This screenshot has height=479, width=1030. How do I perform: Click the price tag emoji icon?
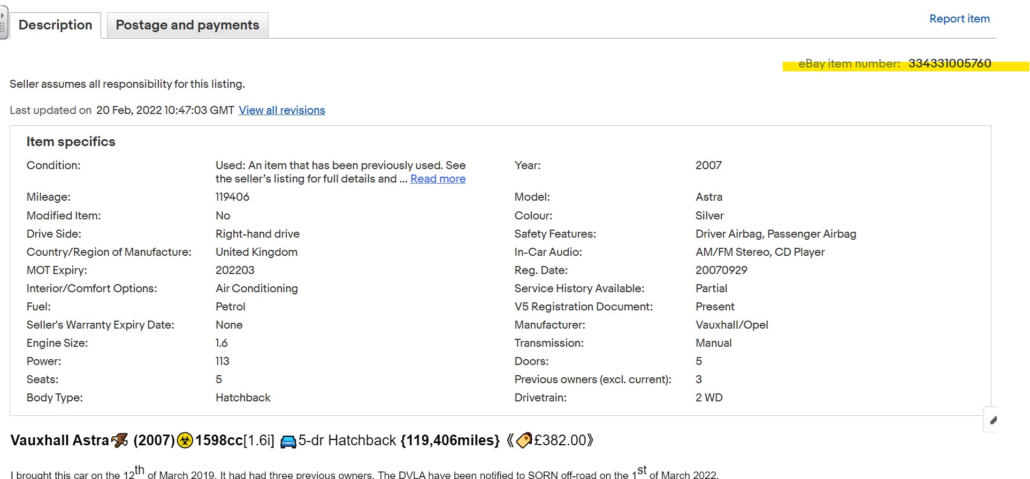coord(524,440)
